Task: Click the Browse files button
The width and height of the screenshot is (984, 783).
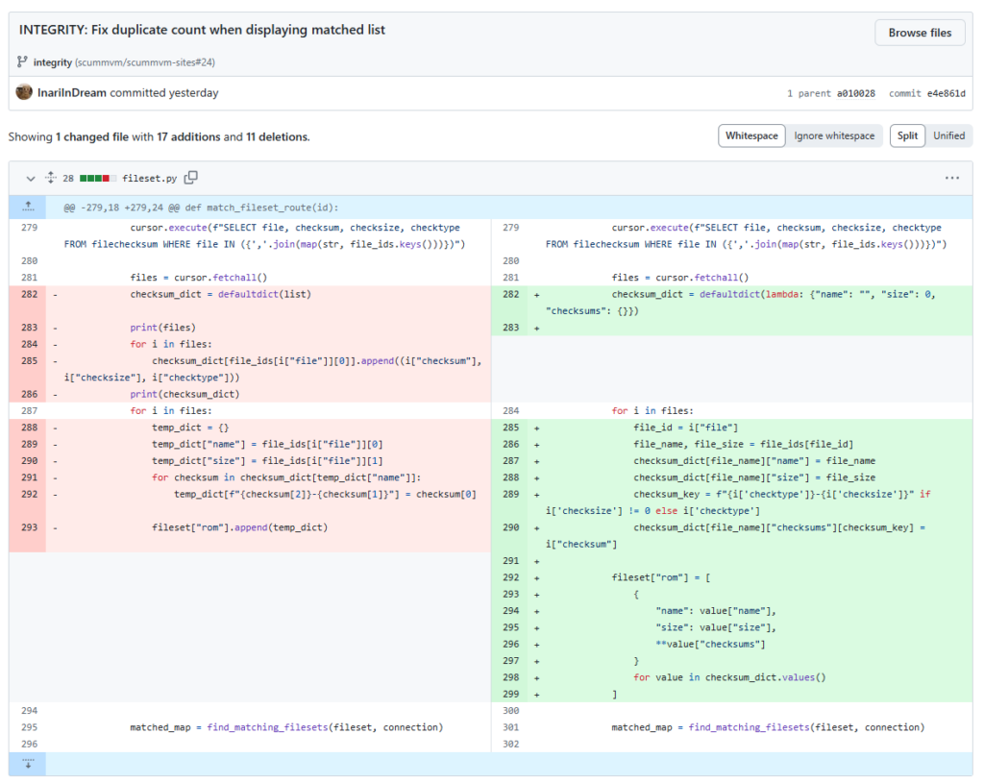Action: point(920,33)
